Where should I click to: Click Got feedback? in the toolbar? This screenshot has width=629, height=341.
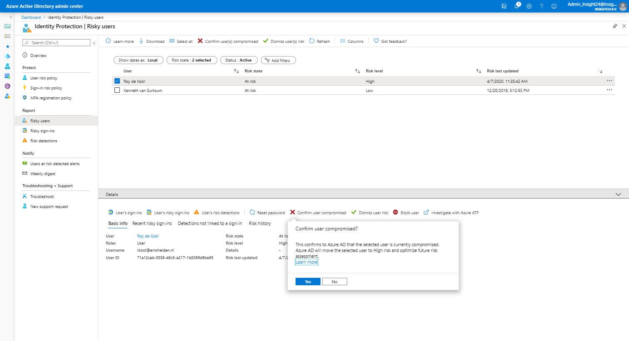click(x=390, y=41)
